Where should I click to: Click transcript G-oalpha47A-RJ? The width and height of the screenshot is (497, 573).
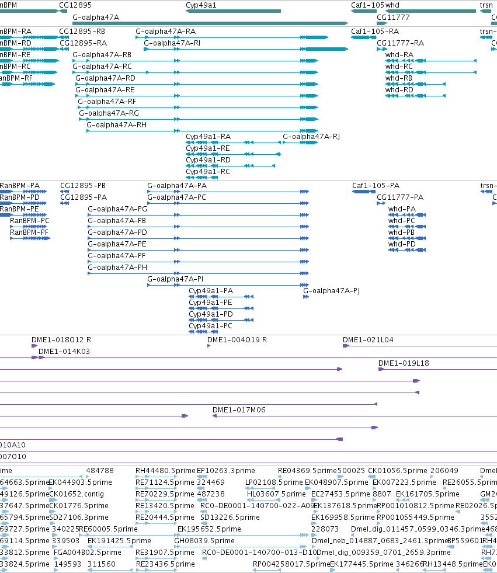click(311, 137)
